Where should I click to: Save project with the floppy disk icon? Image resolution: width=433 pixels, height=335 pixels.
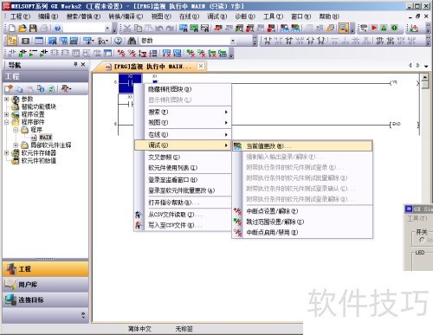[x=33, y=29]
